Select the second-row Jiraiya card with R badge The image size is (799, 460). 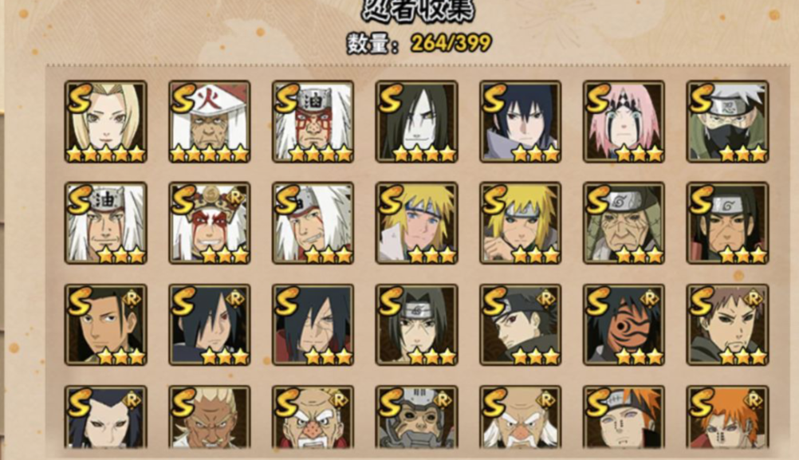point(210,223)
